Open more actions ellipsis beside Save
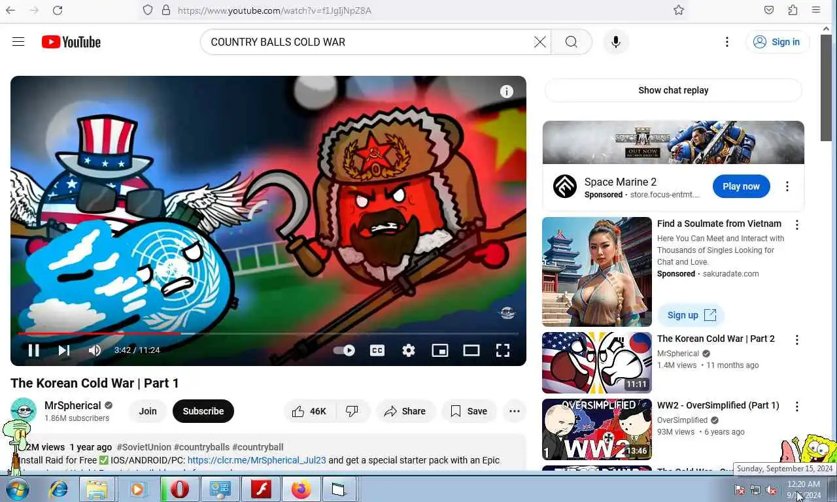The image size is (837, 502). (515, 411)
